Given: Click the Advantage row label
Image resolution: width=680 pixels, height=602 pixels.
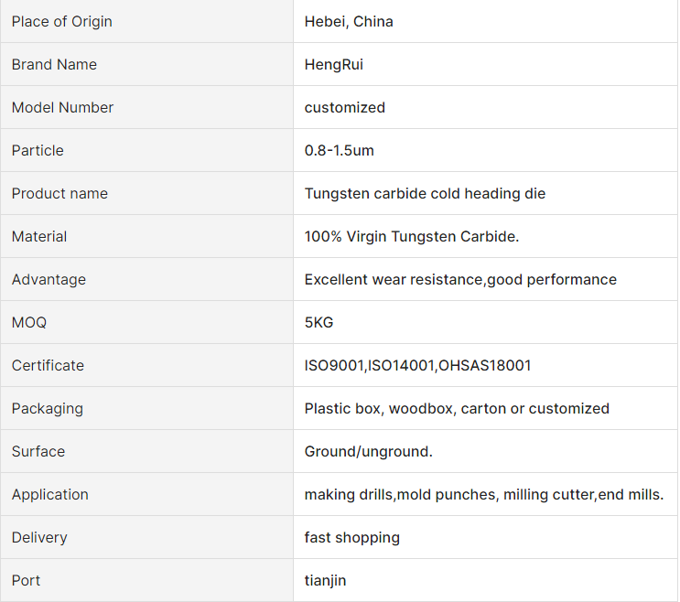Looking at the screenshot, I should click(49, 280).
